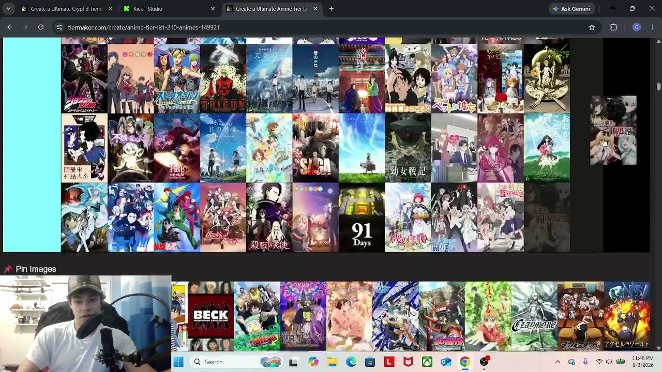Open the Chrome profile avatar menu

pos(637,27)
